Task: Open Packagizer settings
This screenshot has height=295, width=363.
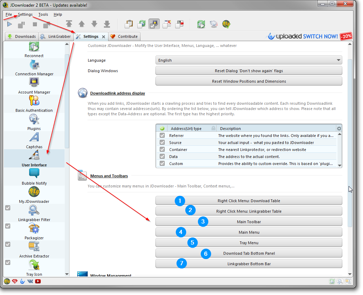Action: [x=34, y=232]
